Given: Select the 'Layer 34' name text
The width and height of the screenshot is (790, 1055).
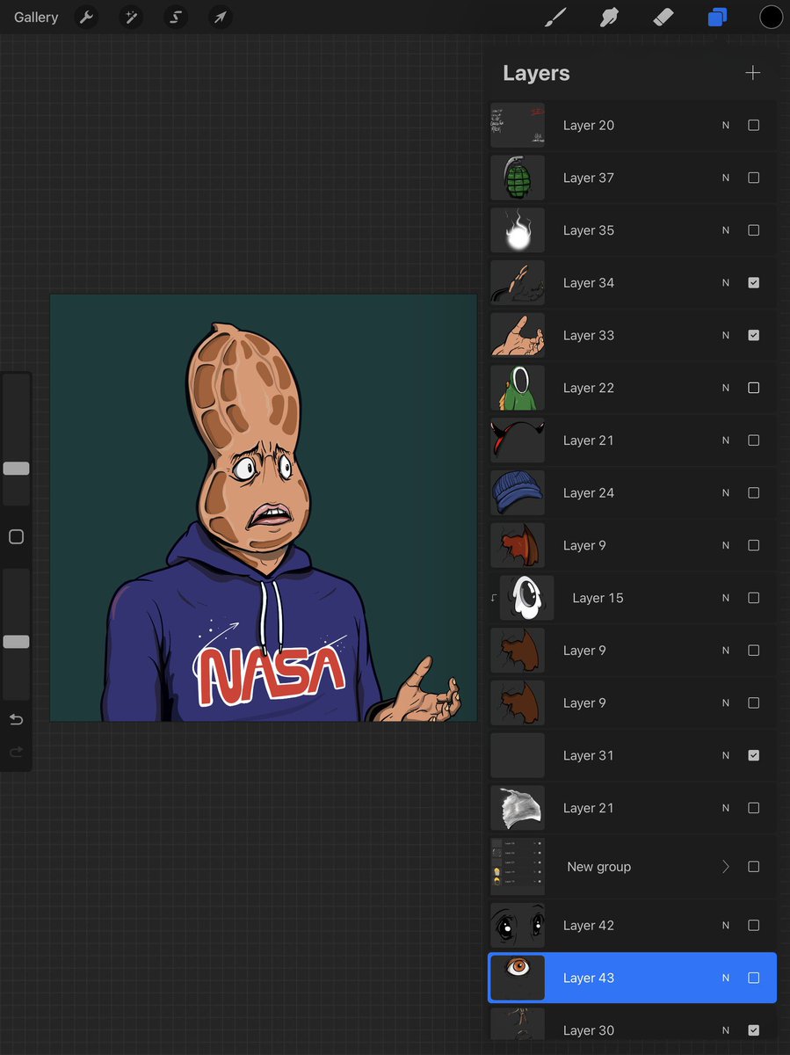Looking at the screenshot, I should pyautogui.click(x=589, y=283).
